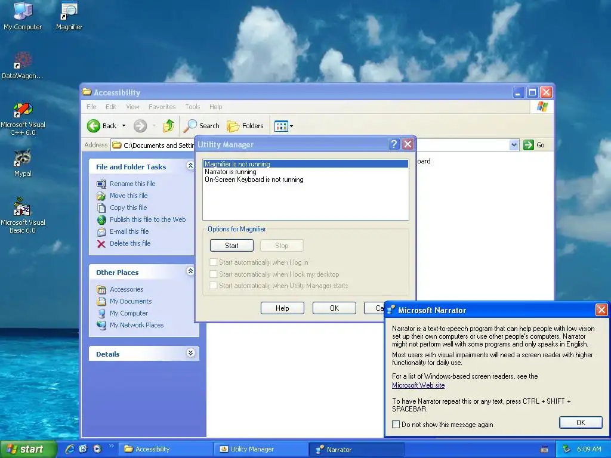Image resolution: width=611 pixels, height=458 pixels.
Task: Open the Tools menu
Action: point(193,107)
